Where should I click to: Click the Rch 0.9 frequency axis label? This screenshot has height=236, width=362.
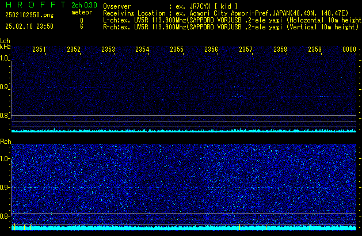[x=4, y=187]
